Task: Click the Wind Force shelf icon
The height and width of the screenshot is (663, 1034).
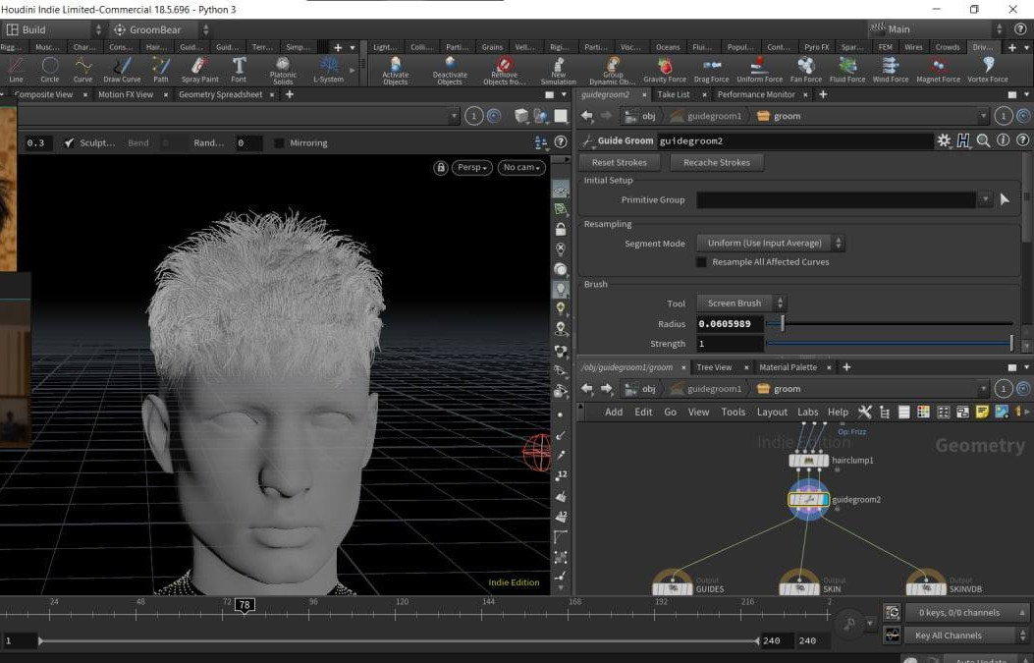Action: [x=890, y=68]
